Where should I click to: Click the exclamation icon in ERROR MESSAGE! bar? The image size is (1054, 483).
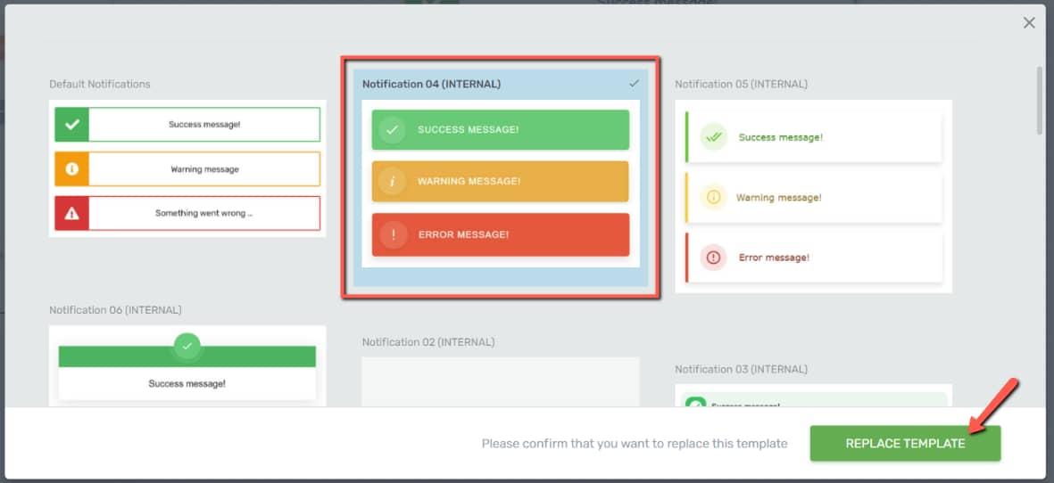pyautogui.click(x=392, y=234)
